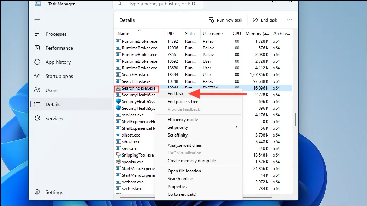Open the App history page

tap(71, 62)
